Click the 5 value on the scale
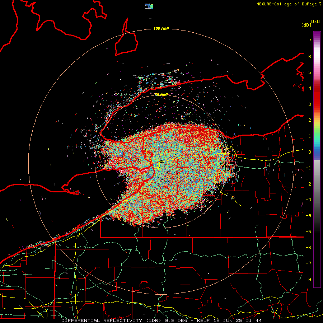The image size is (323, 323). pyautogui.click(x=310, y=72)
